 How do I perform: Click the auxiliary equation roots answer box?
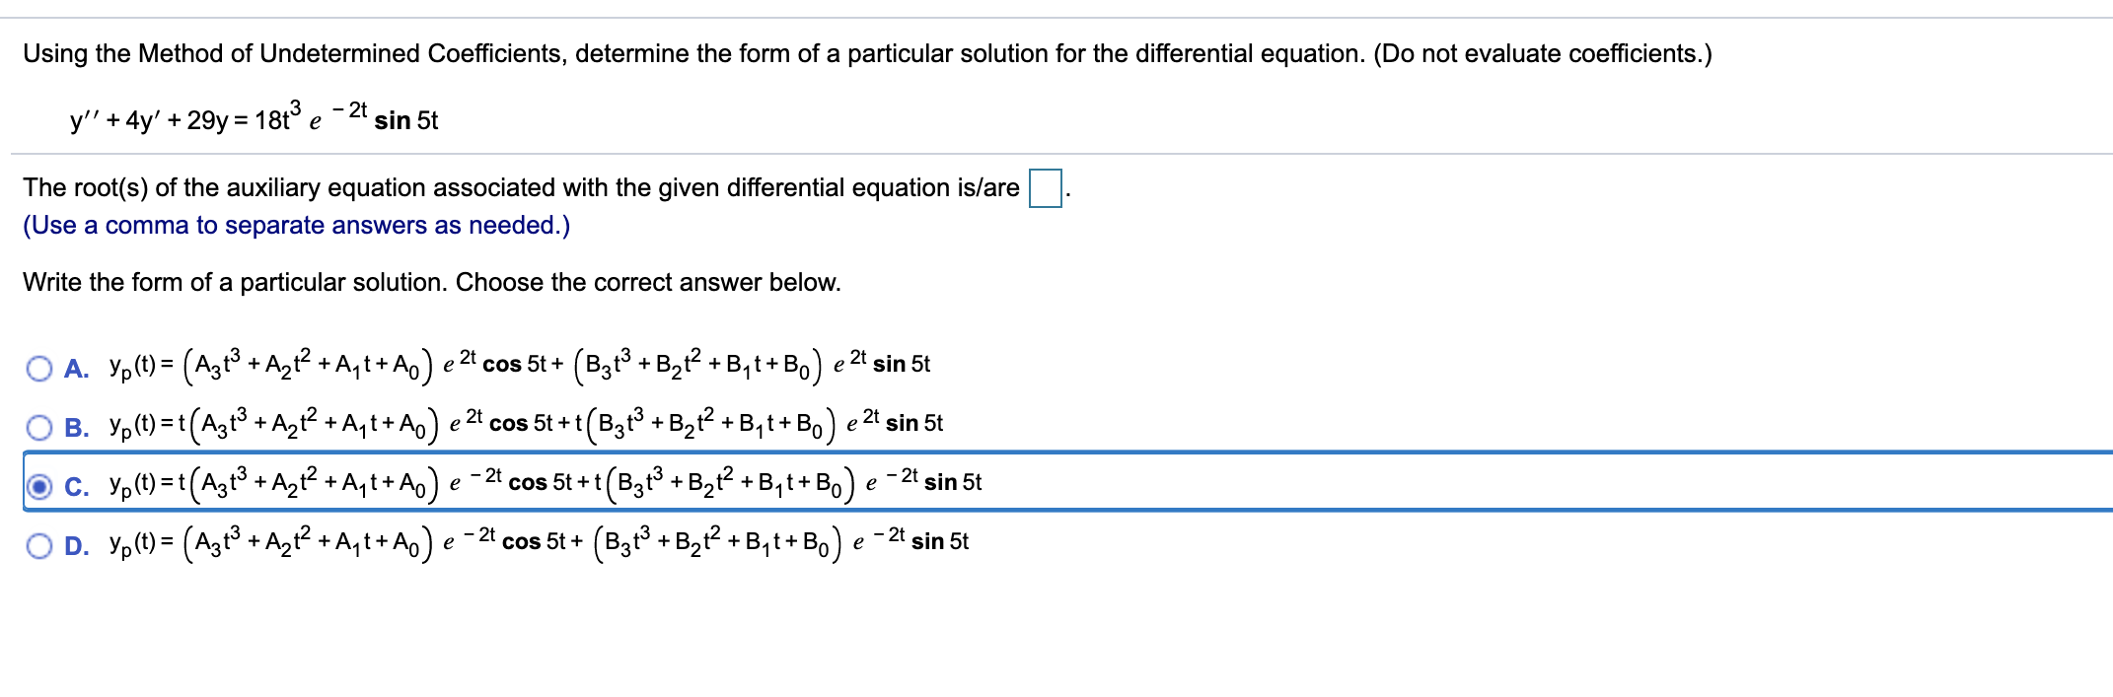tap(1045, 188)
